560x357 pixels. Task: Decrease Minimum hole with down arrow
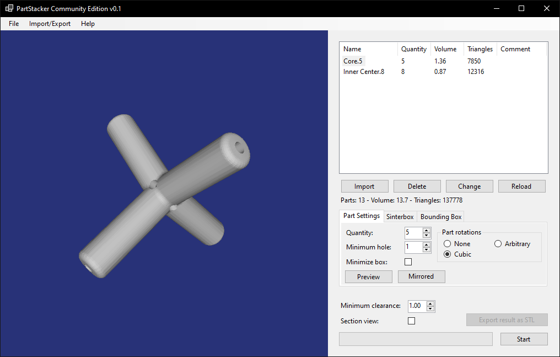(x=426, y=249)
